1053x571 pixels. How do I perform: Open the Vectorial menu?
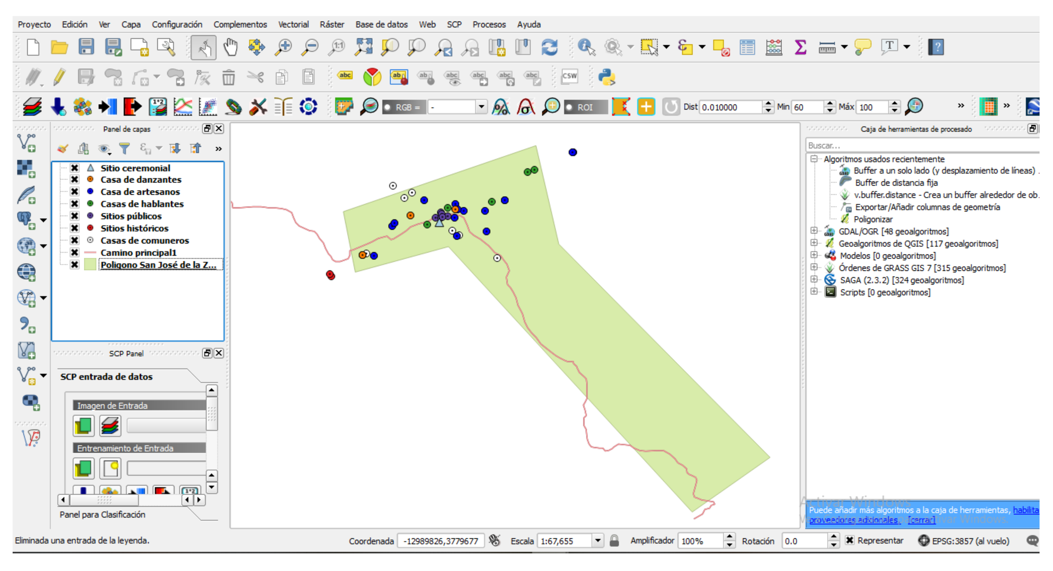[x=293, y=24]
